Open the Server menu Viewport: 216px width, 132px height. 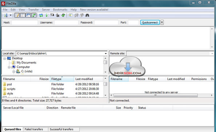pos(46,10)
